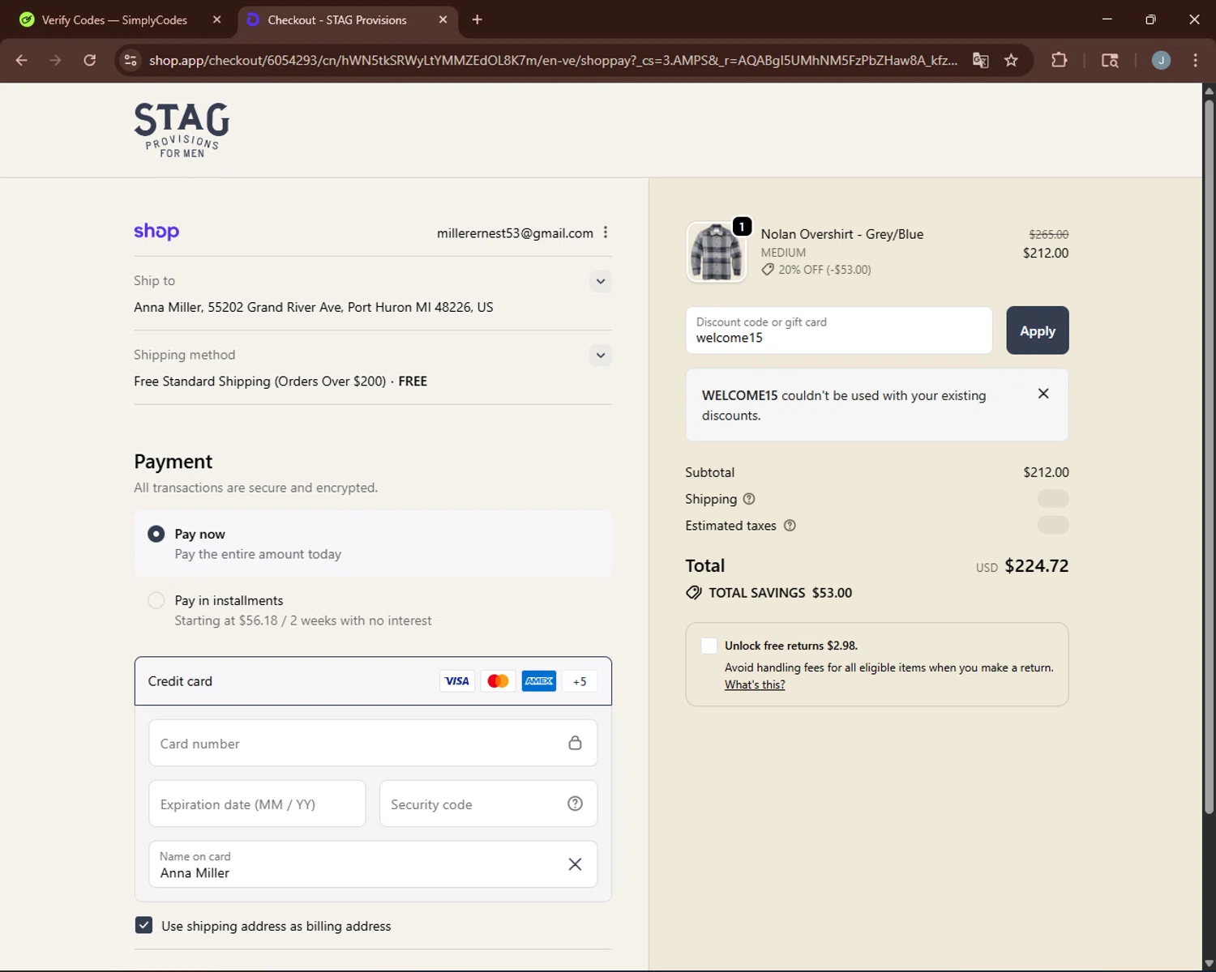
Task: Click the browser forward arrow
Action: coord(55,60)
